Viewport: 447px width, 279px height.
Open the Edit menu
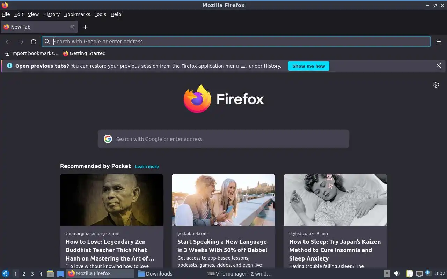pyautogui.click(x=19, y=14)
